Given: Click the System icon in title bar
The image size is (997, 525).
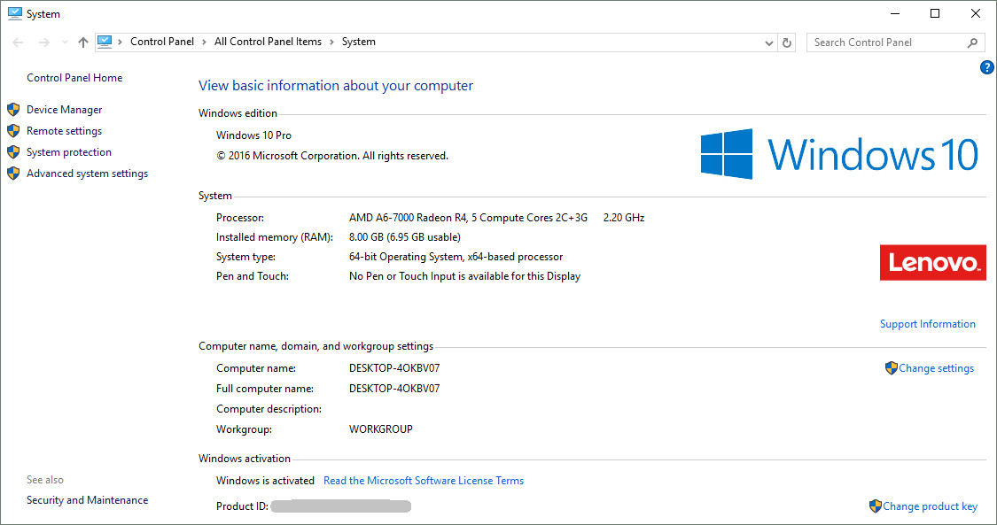Looking at the screenshot, I should (15, 13).
